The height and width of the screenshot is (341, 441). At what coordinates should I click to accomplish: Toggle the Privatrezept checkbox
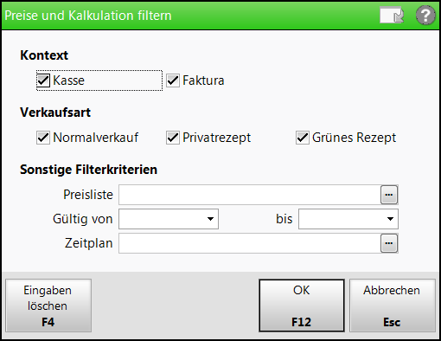[x=173, y=138]
